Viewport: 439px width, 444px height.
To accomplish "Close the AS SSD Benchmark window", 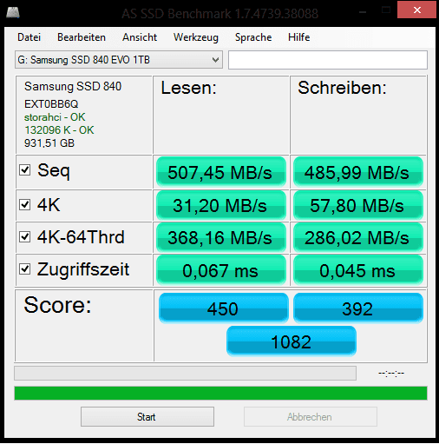I will (416, 10).
